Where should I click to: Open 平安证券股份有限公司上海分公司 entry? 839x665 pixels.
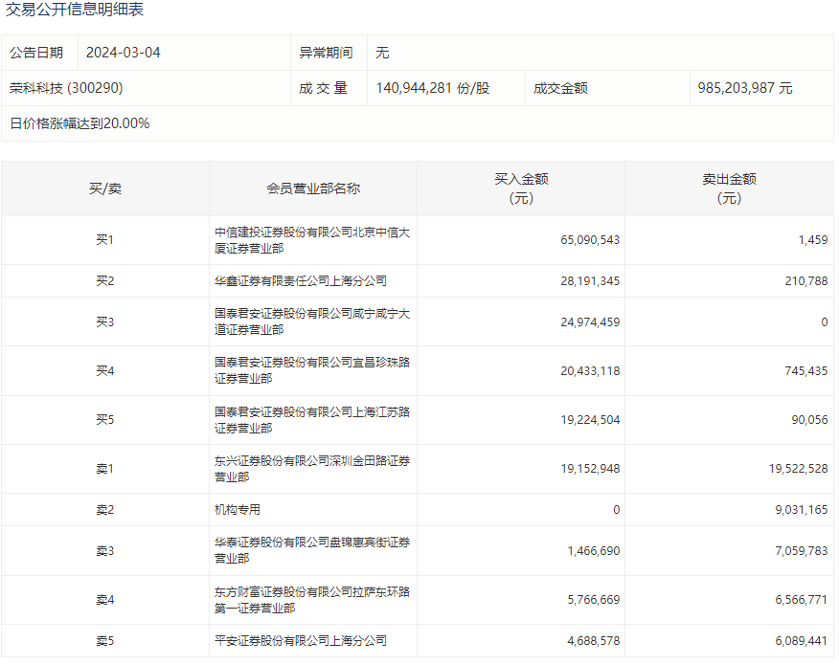click(301, 641)
